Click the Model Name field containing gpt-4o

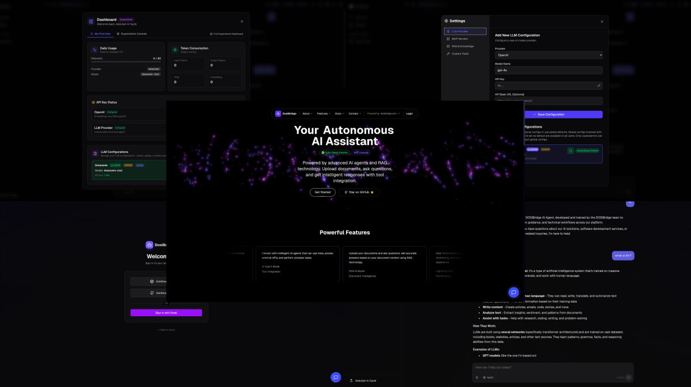[549, 70]
